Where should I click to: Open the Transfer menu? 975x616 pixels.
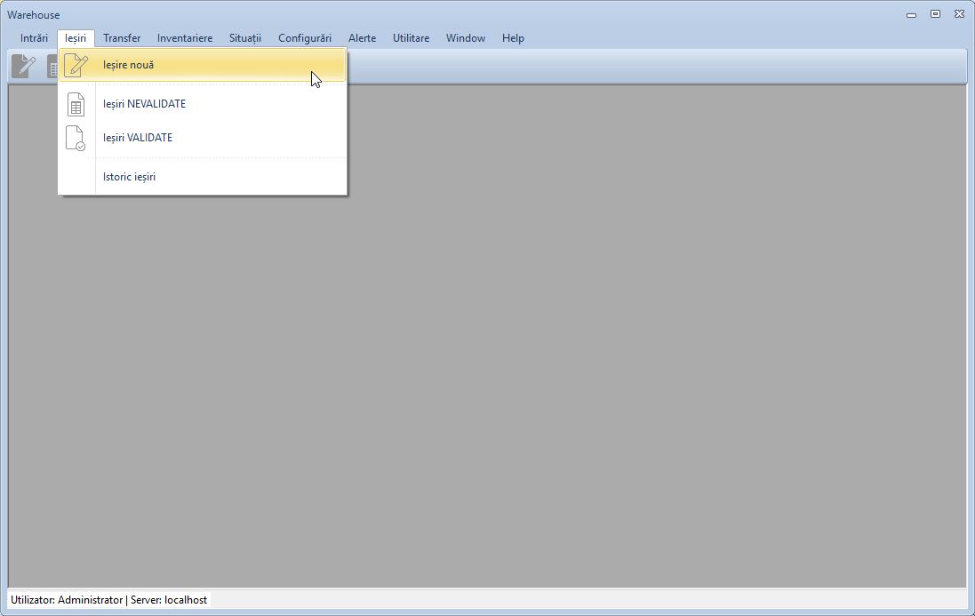pyautogui.click(x=122, y=38)
